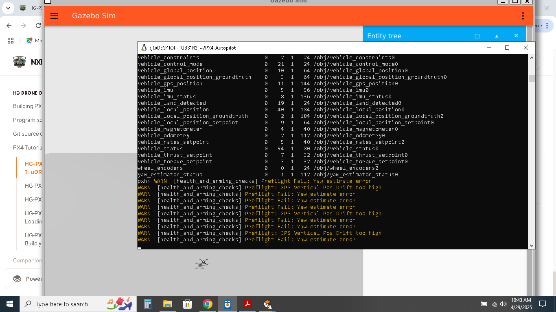Float the Entity tree panel
Viewport: 556px width, 312px height.
click(x=477, y=36)
